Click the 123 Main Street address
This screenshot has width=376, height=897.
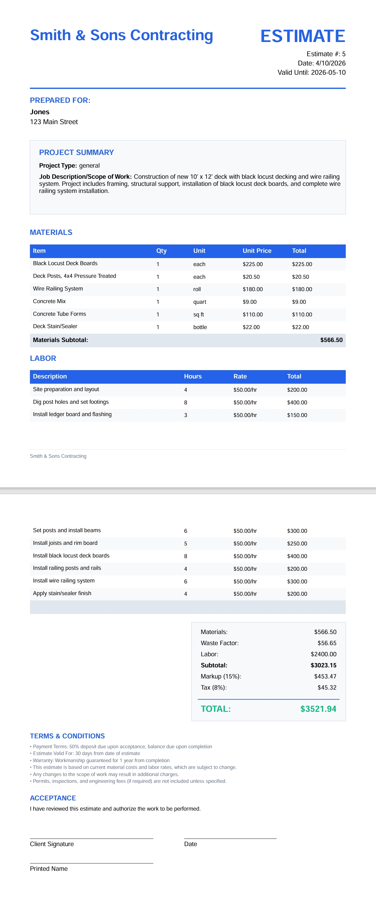click(x=54, y=122)
